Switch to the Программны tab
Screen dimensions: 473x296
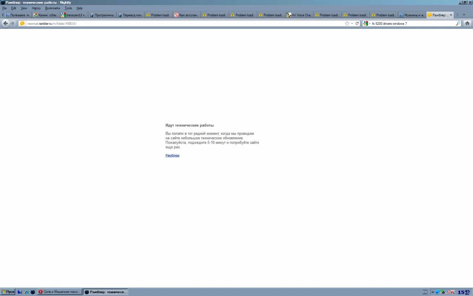(102, 15)
